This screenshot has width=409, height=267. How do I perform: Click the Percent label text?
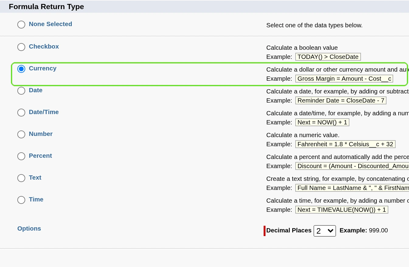[40, 156]
